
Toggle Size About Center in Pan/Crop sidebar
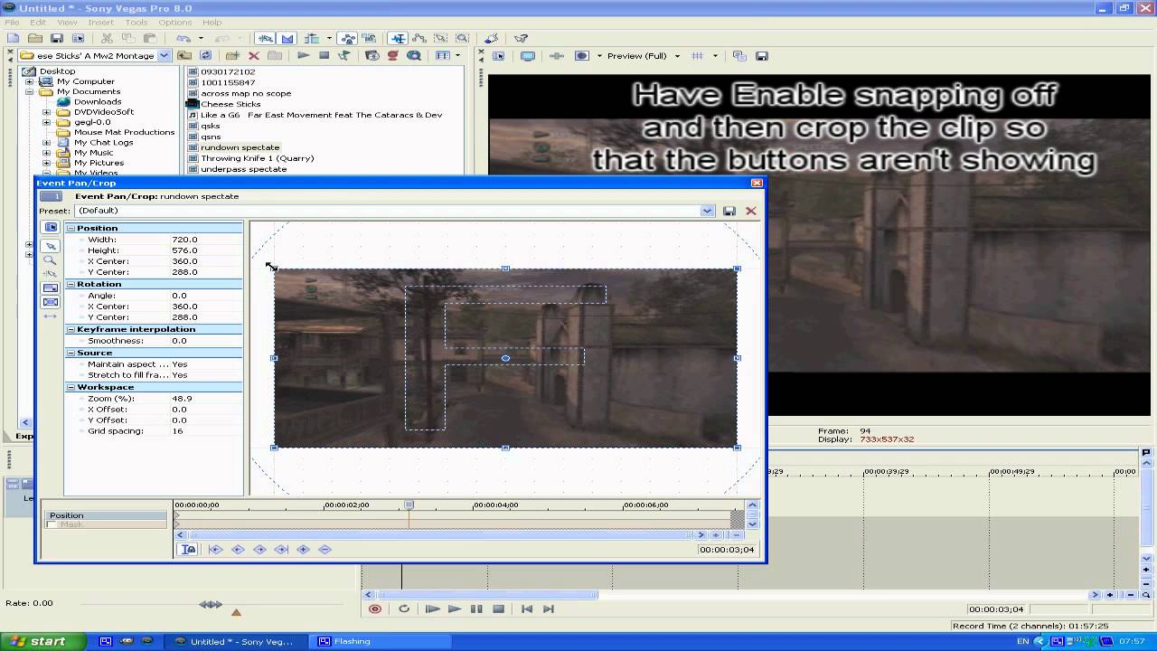[51, 302]
